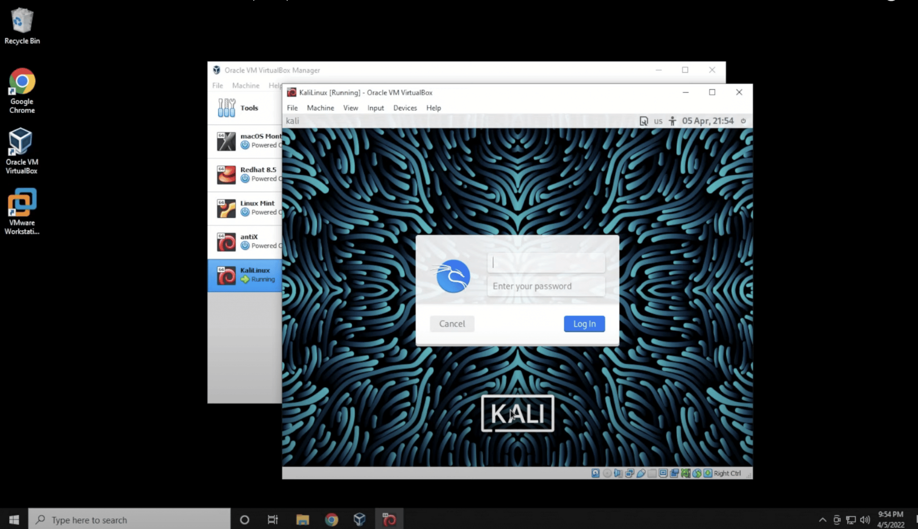Click the clock showing 05 Apr, 21:54
Screen dimensions: 918x529
pos(707,121)
